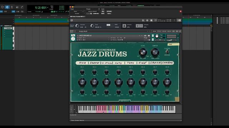Select the RIDE tab
The width and height of the screenshot is (229, 128).
tap(142, 63)
